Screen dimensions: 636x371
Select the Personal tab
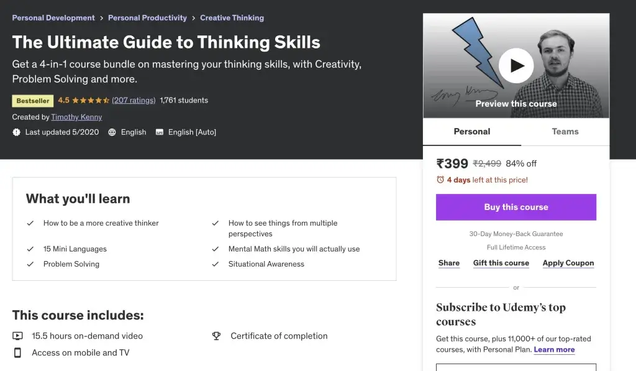pyautogui.click(x=472, y=132)
